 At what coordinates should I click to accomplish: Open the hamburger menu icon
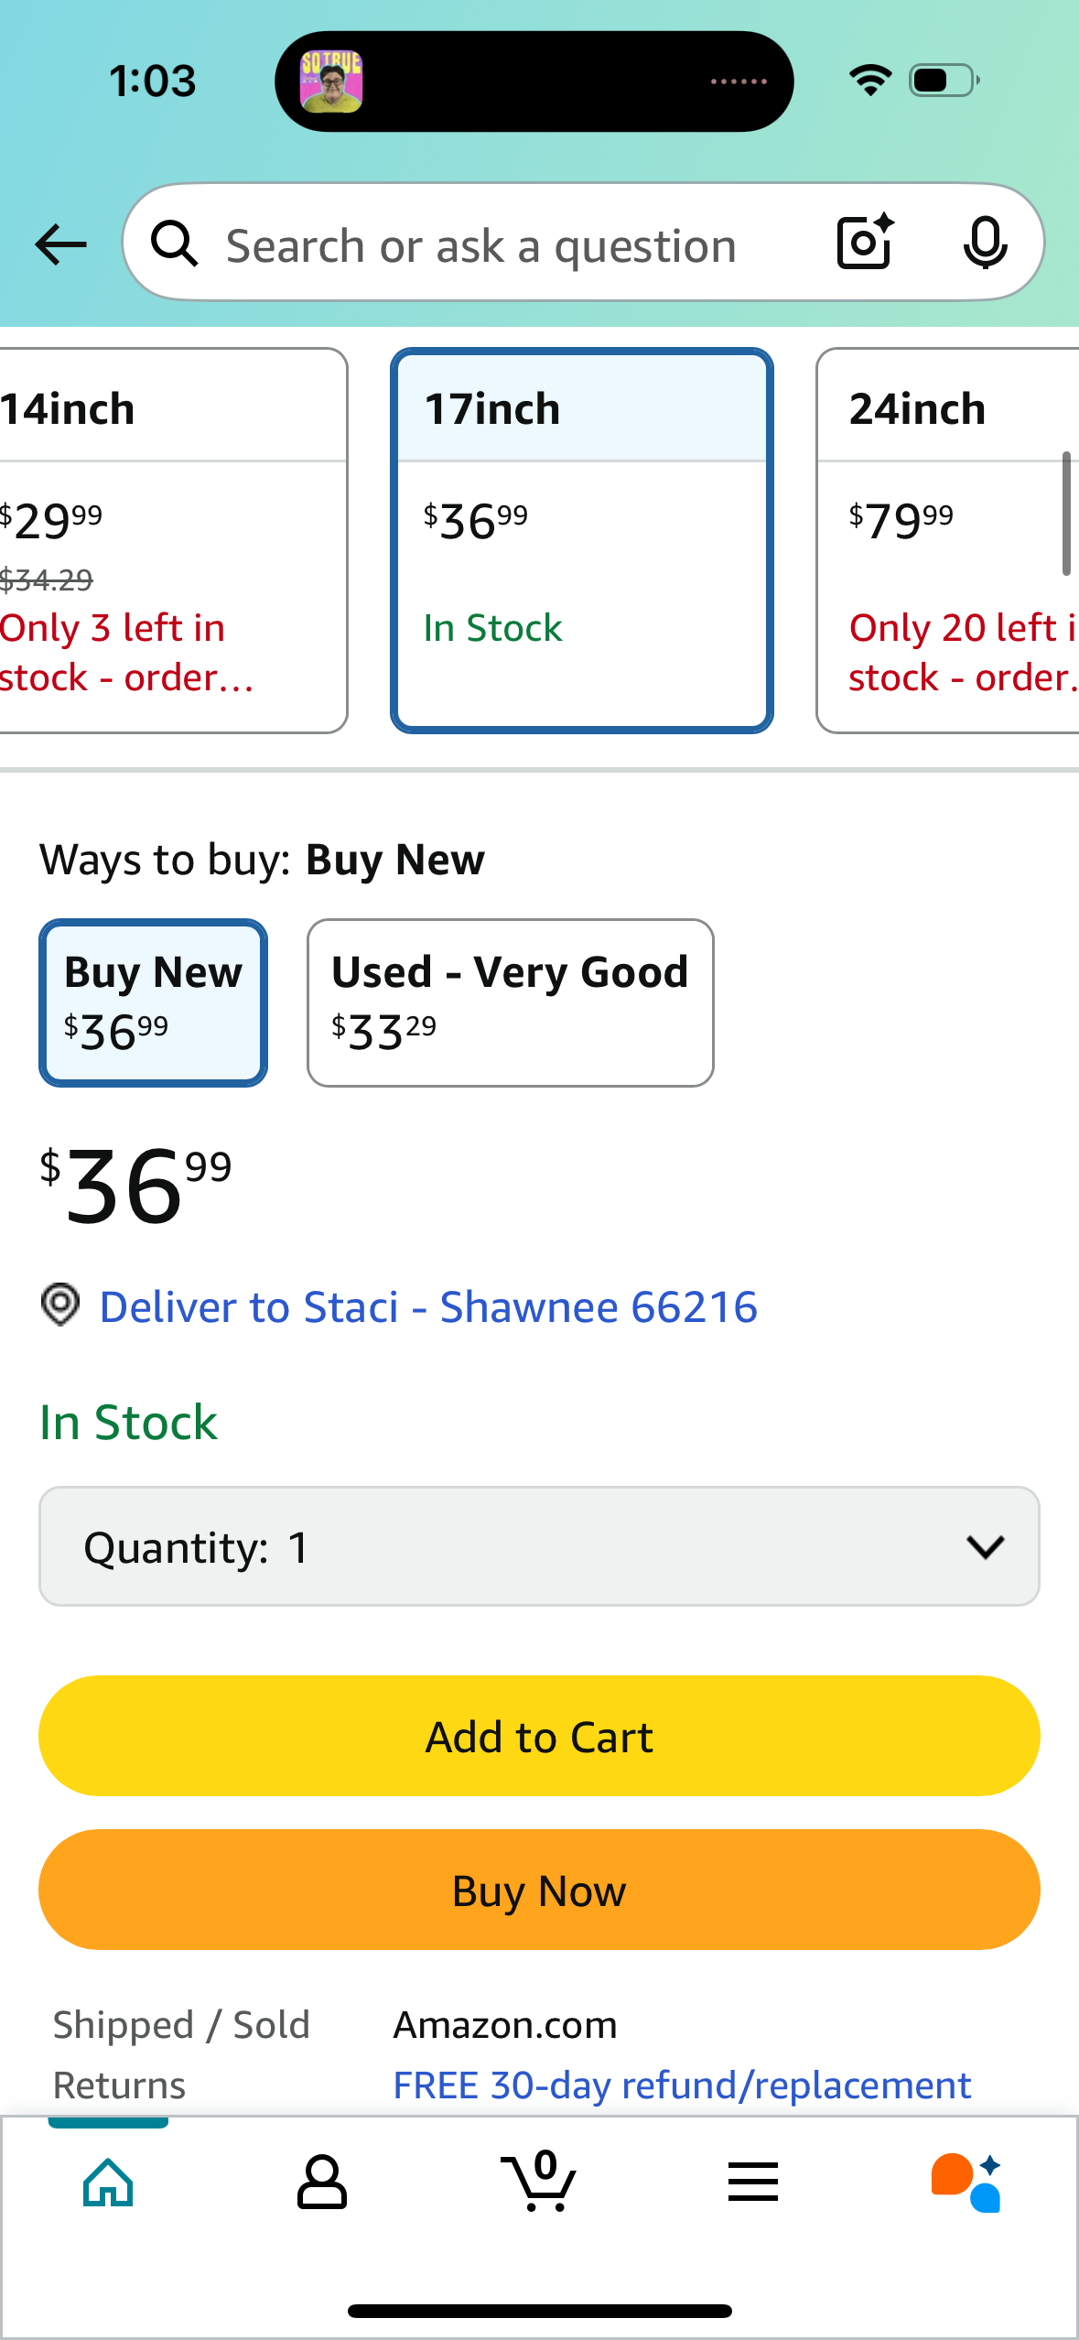(x=753, y=2183)
